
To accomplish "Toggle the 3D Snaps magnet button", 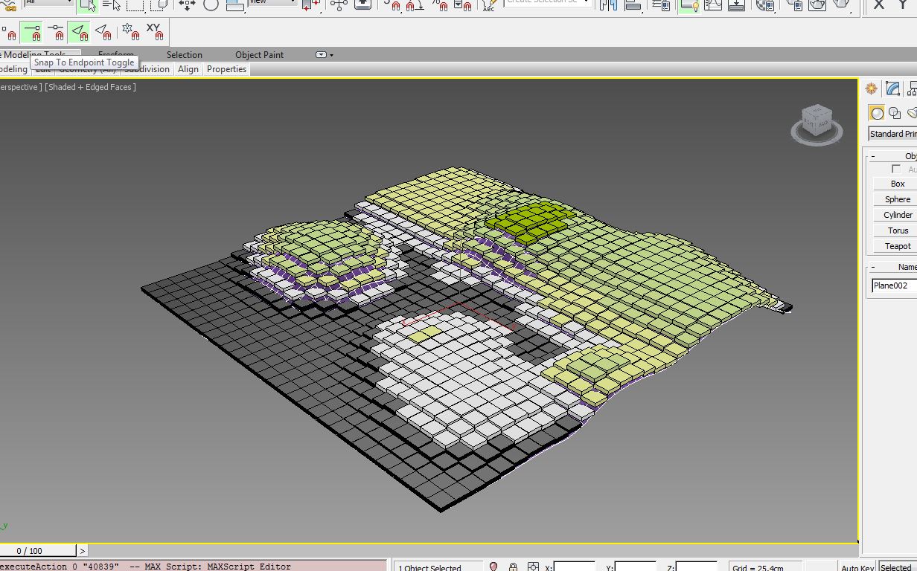I will pos(392,5).
